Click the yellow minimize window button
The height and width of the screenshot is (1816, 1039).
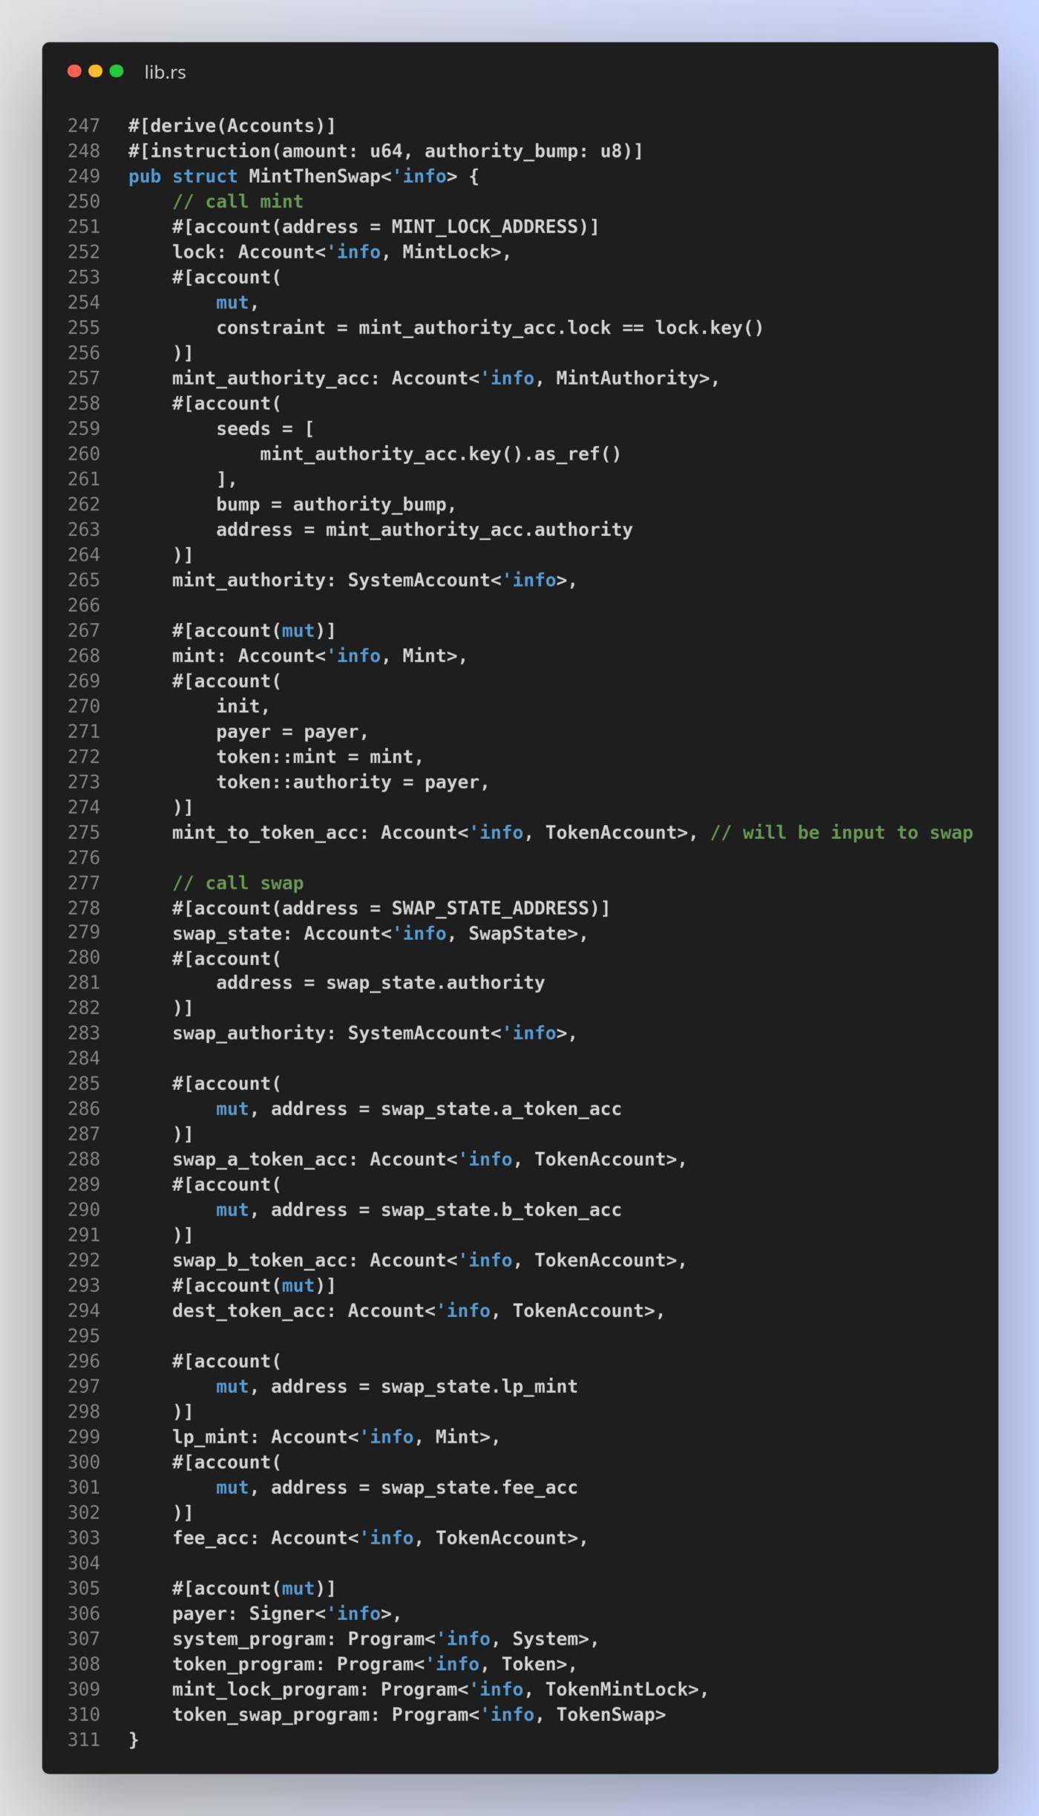[95, 71]
